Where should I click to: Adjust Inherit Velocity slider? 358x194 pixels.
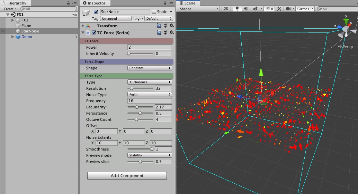coord(140,54)
